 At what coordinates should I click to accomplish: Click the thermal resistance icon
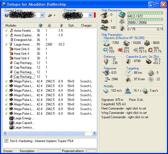[x=121, y=50]
